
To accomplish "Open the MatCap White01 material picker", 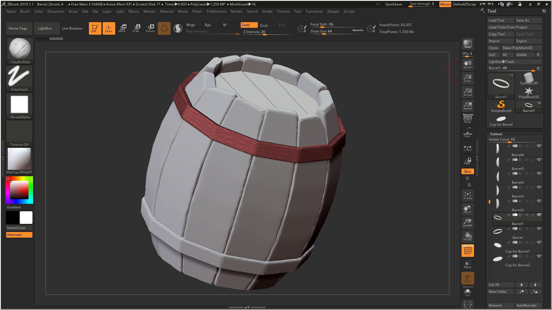I will pos(19,161).
